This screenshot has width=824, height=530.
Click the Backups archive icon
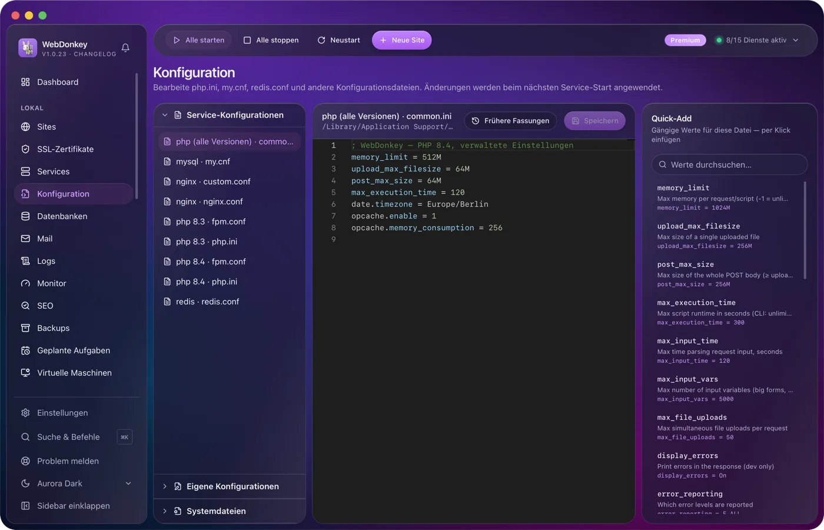coord(25,328)
